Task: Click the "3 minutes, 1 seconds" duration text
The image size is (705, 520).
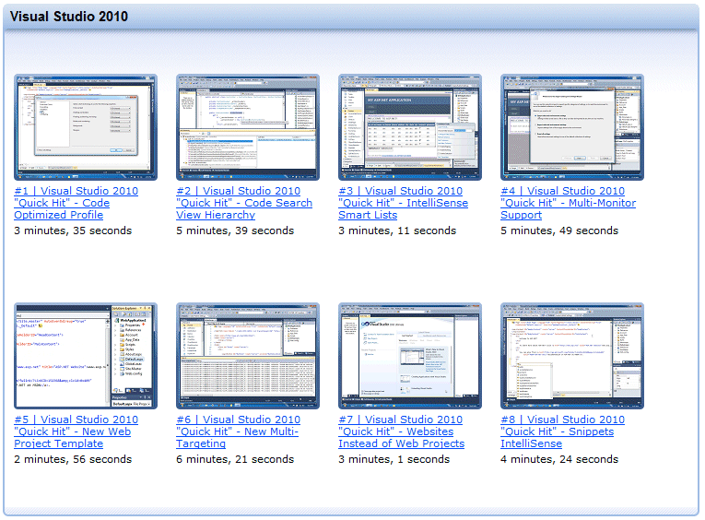Action: pyautogui.click(x=394, y=459)
